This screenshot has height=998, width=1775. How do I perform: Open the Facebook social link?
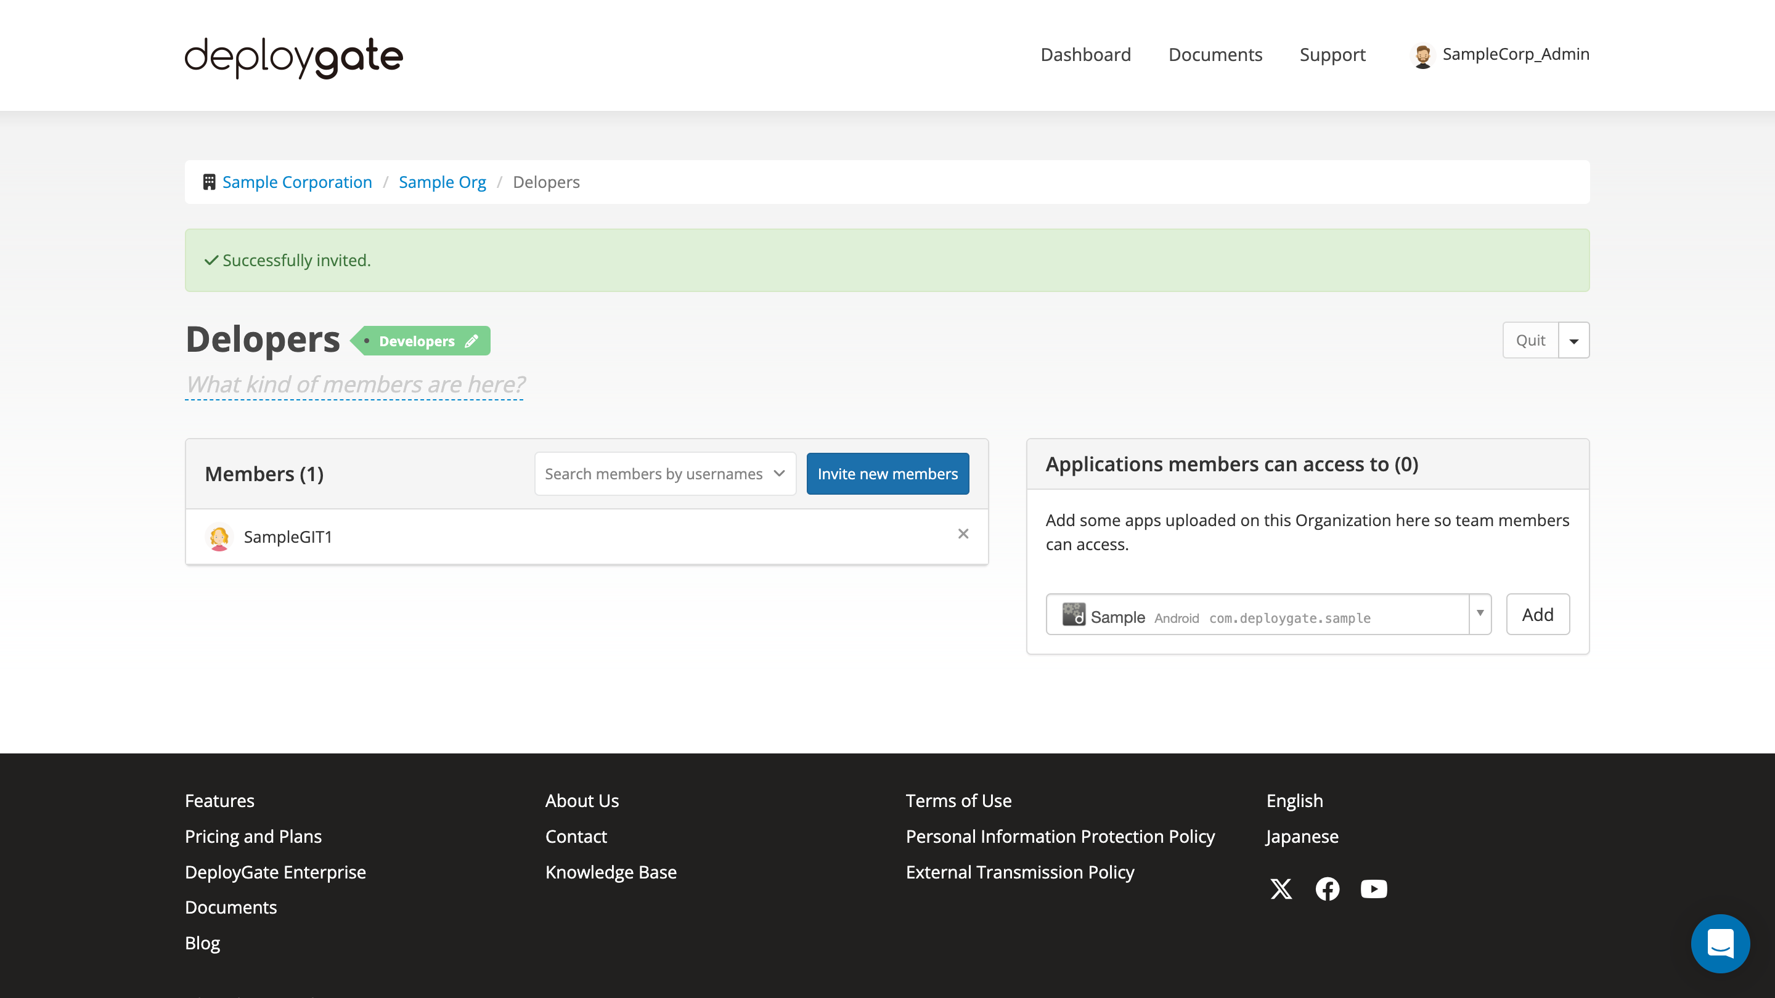click(1328, 889)
